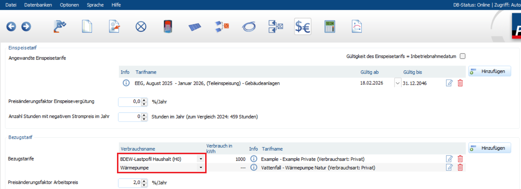Delete the EEG feed-in tariff row

click(460, 83)
